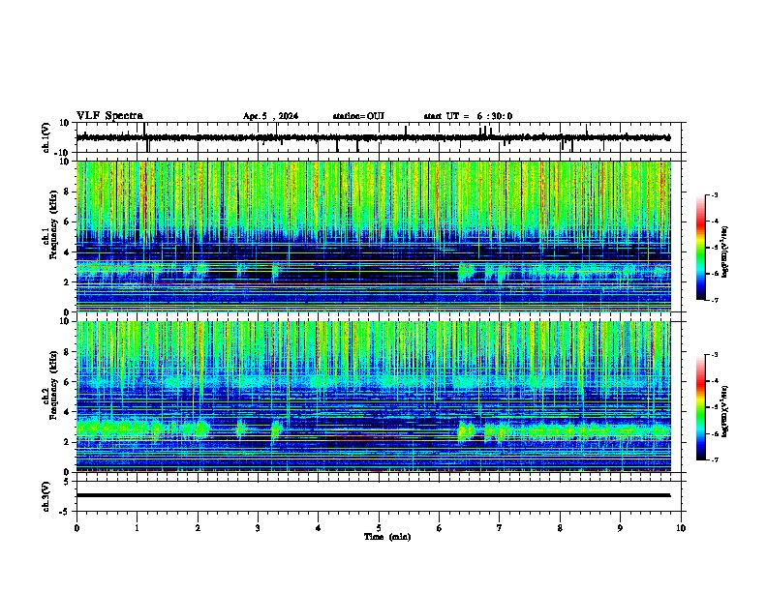This screenshot has width=767, height=592.
Task: Click the "8" kHz tick of ch.2 spectrogram
Action: 68,352
